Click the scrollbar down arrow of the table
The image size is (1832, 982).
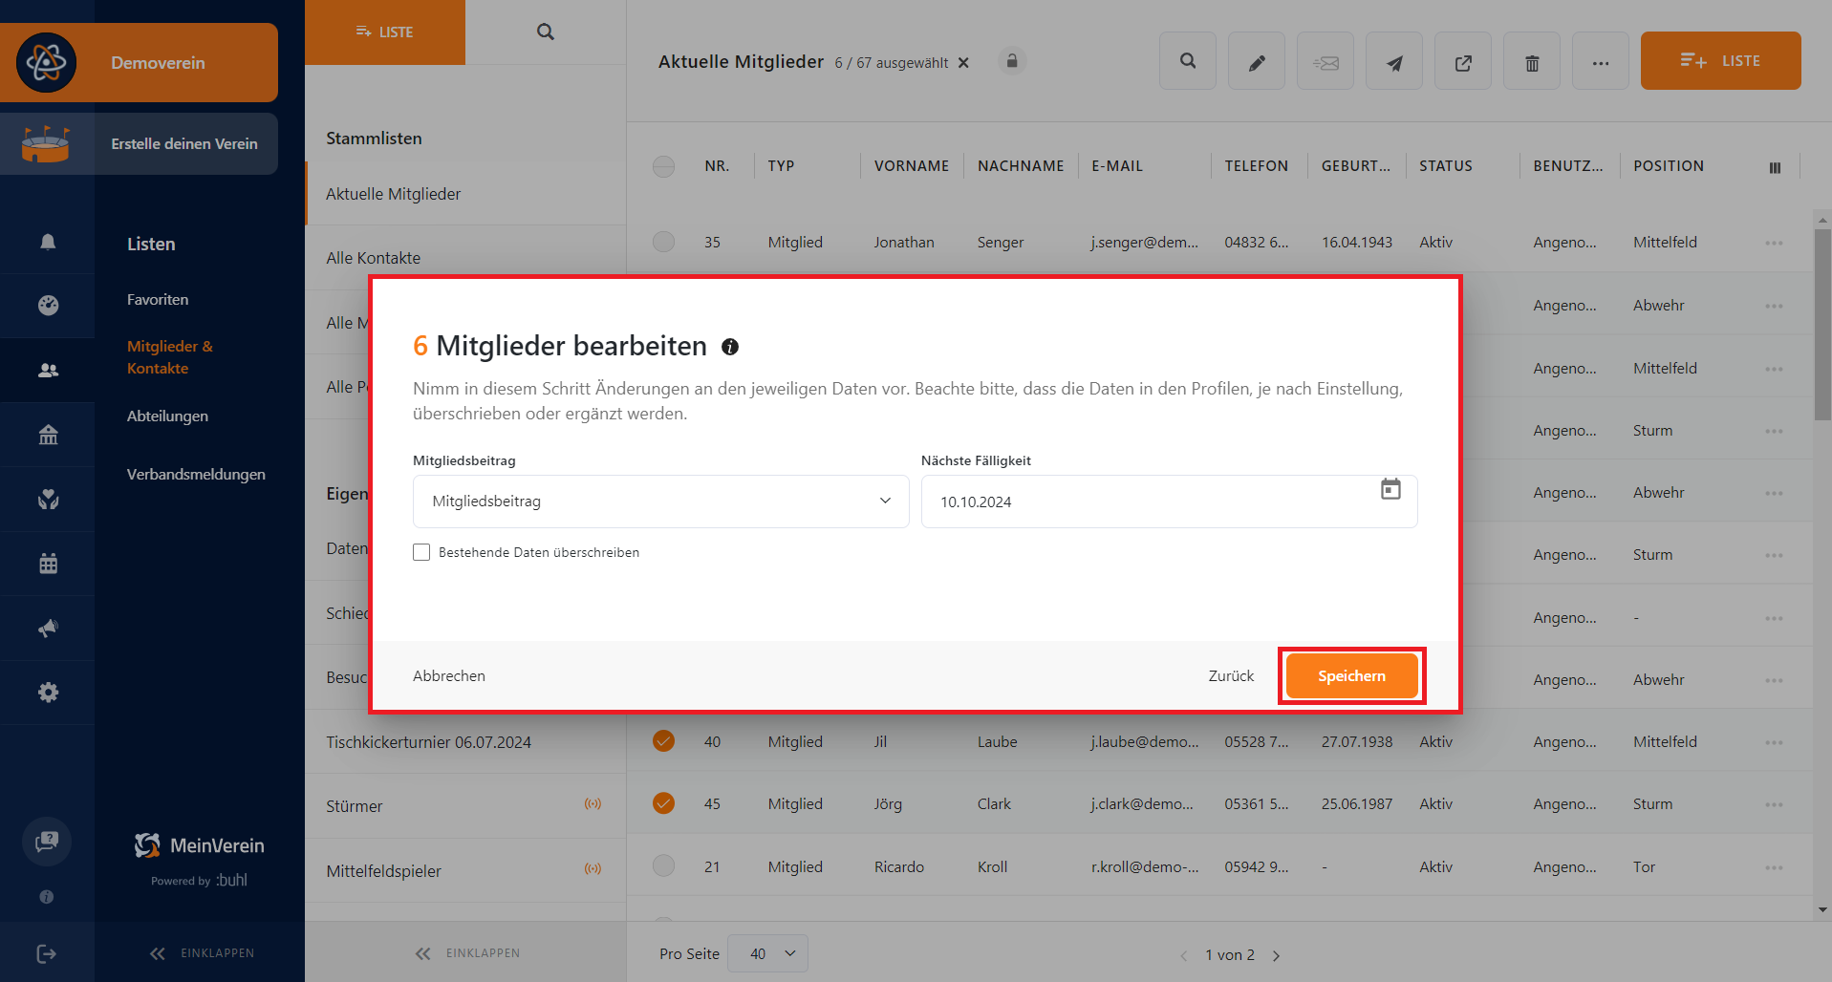[x=1822, y=909]
